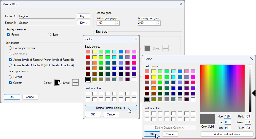Pick red in right Color dialog basic colors
The image size is (256, 139).
[147, 77]
